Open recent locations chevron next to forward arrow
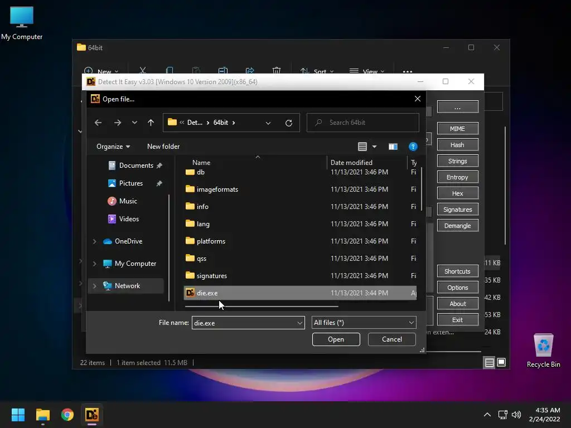 click(x=134, y=123)
